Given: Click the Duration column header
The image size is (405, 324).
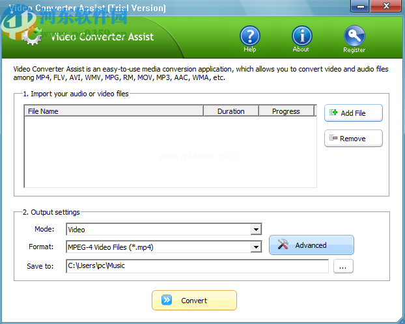Looking at the screenshot, I should [230, 111].
